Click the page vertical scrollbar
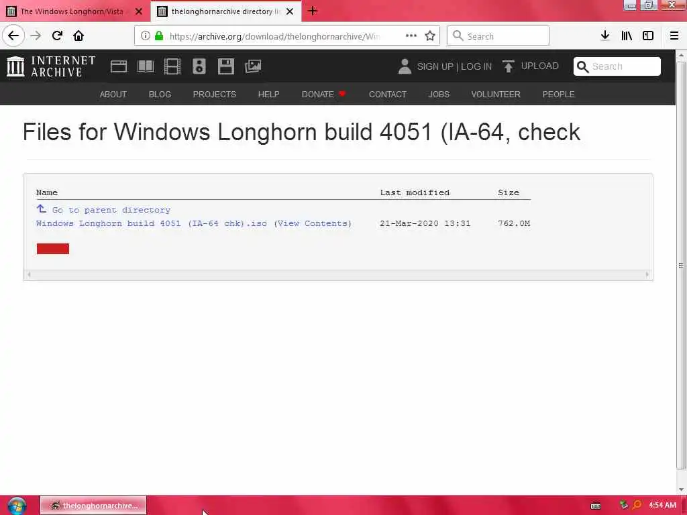This screenshot has width=687, height=515. pyautogui.click(x=681, y=266)
